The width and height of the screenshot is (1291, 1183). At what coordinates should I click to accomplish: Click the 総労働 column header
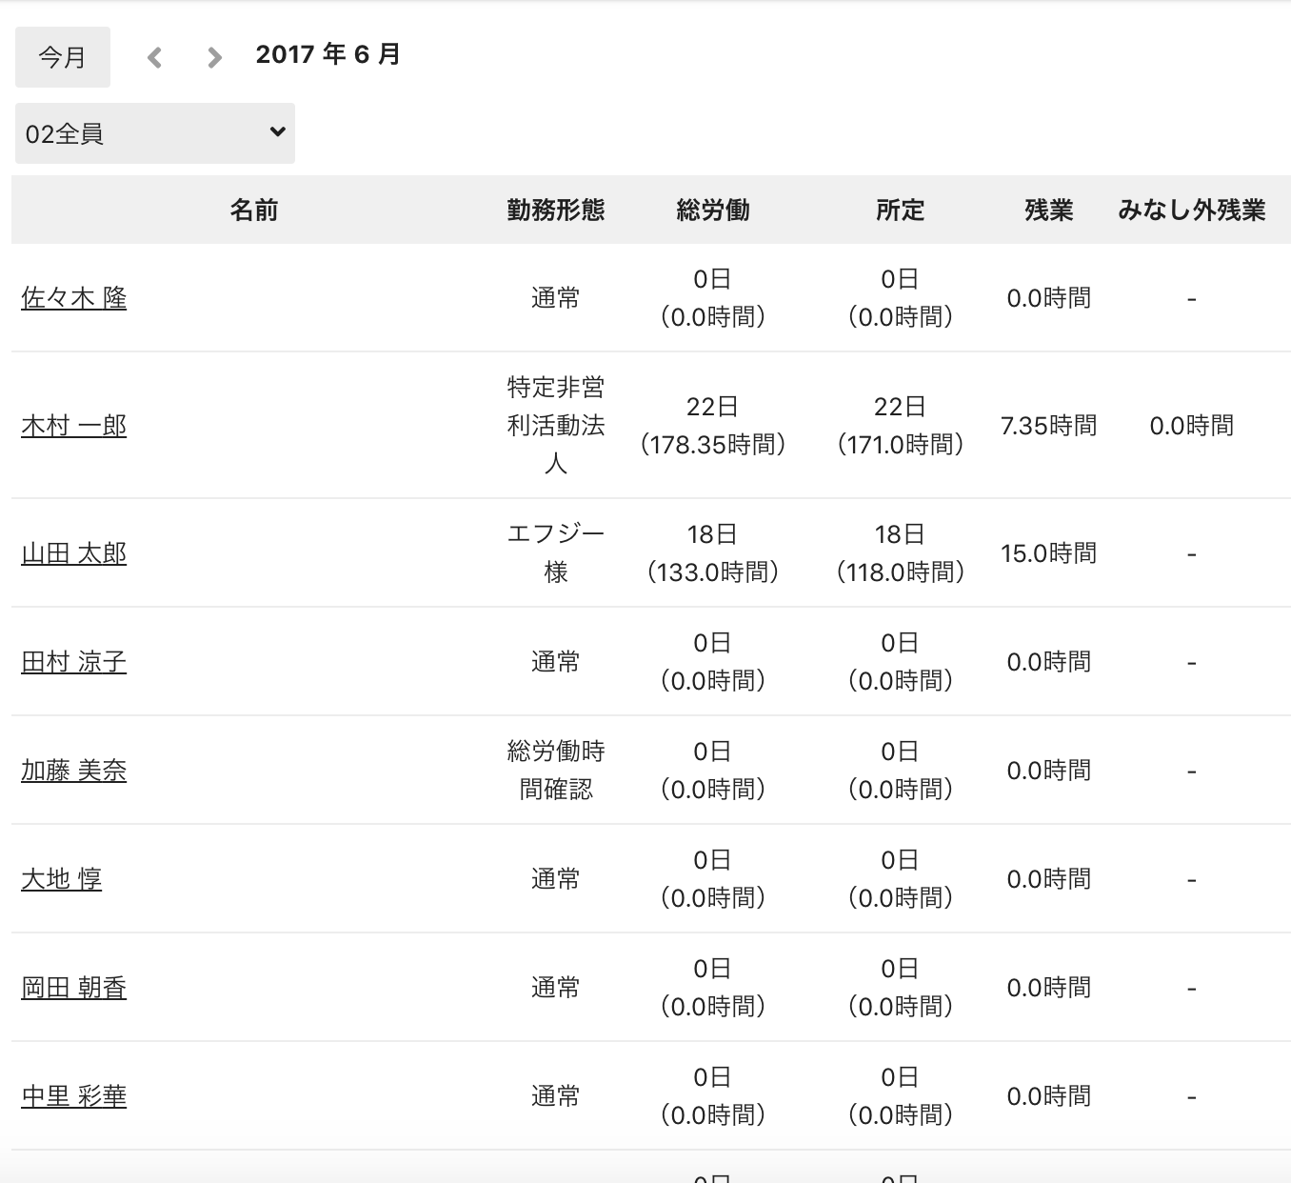pos(713,210)
